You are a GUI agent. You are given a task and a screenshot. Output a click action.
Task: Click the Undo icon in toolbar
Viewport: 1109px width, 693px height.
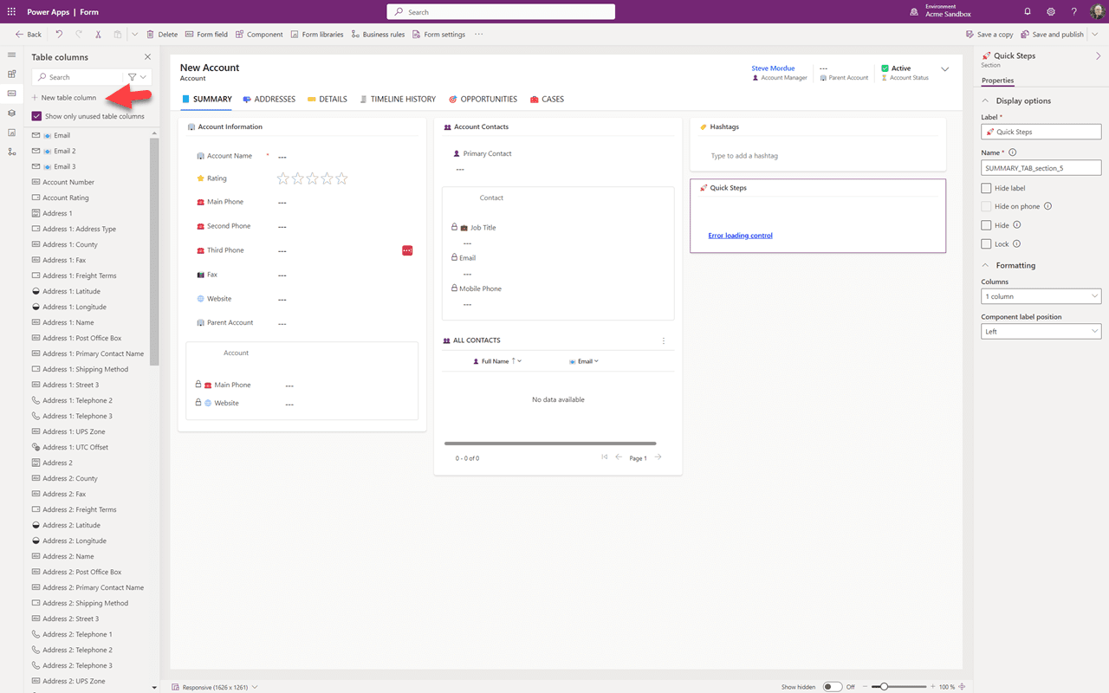59,35
